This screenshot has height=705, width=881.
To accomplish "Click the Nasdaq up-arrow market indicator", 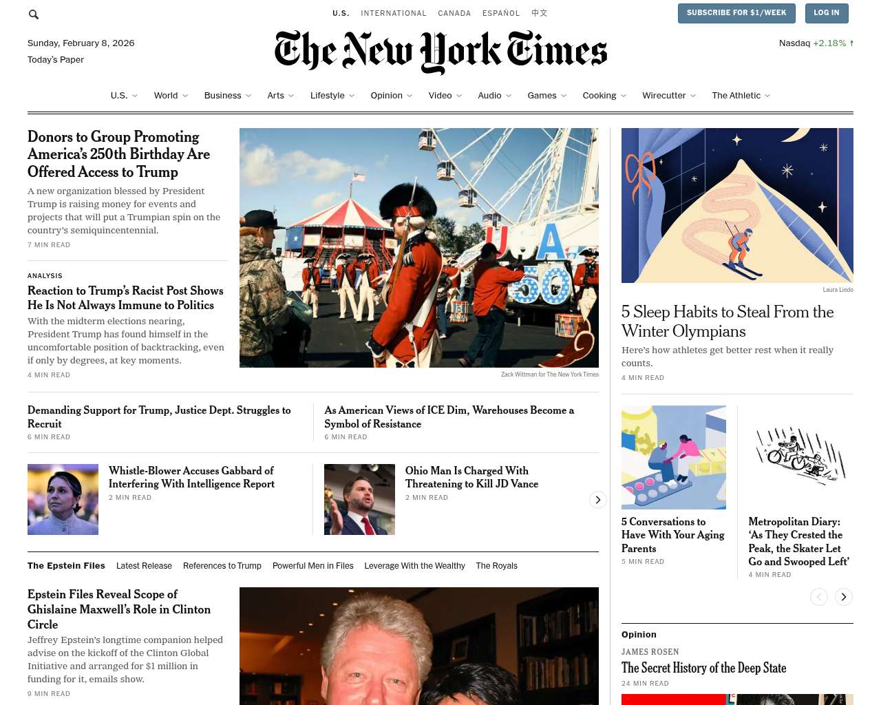I will click(851, 43).
